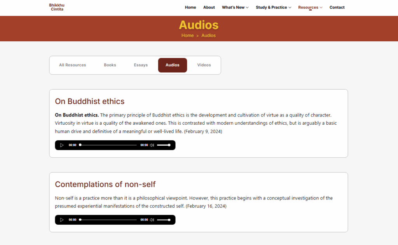Select the Essays filter tab
This screenshot has width=398, height=245.
(x=141, y=65)
